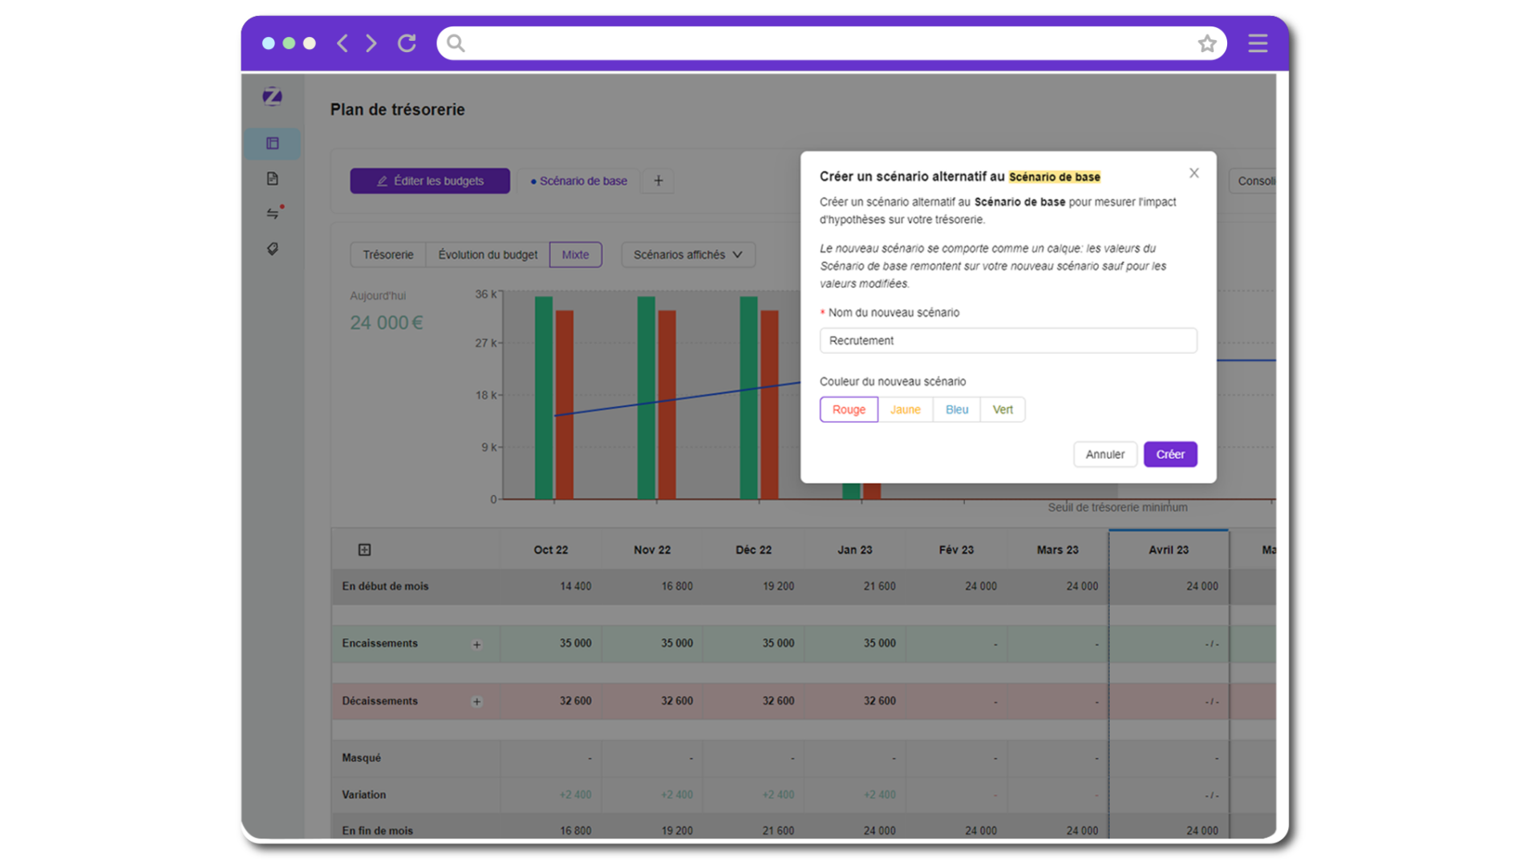Select Jaune as scenario color
This screenshot has width=1540, height=865.
tap(906, 410)
